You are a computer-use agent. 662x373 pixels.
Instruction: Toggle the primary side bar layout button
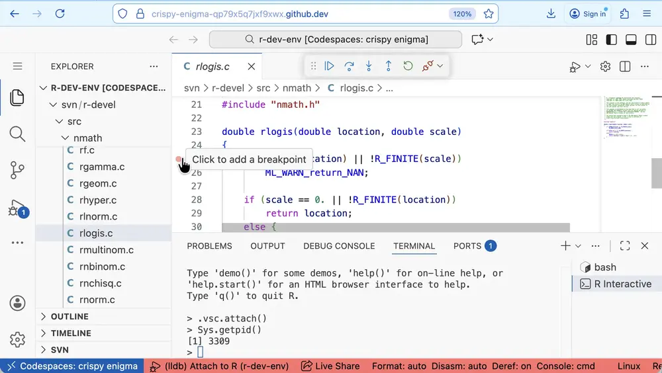612,40
